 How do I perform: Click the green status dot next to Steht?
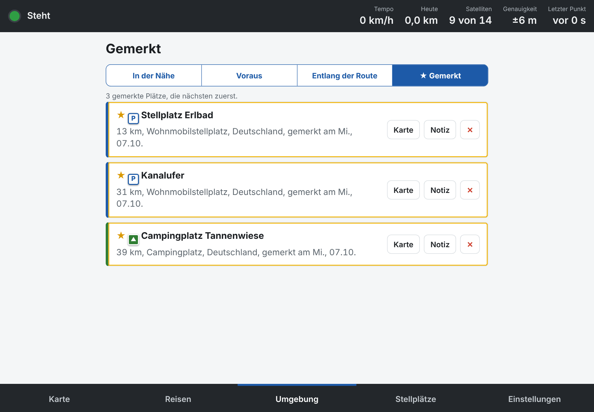tap(14, 16)
